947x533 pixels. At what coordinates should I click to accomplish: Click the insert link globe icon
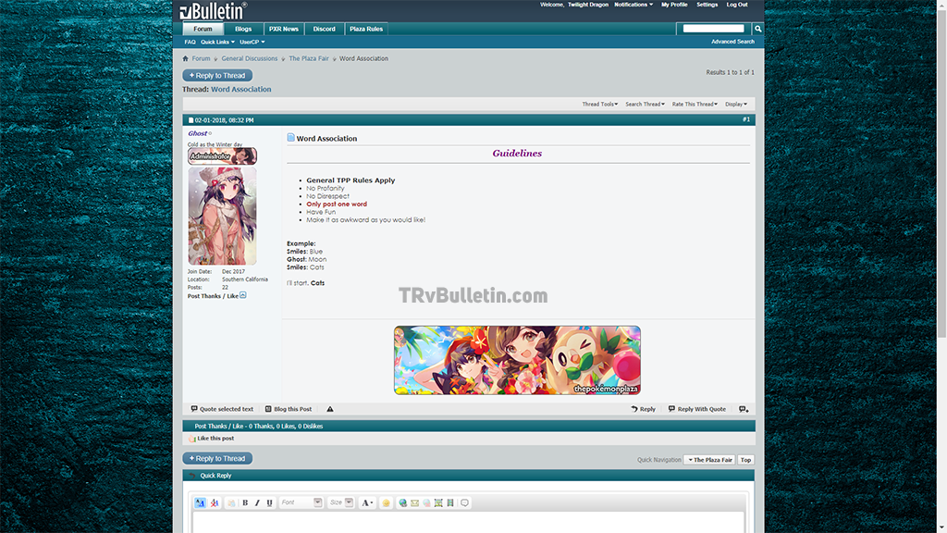pyautogui.click(x=402, y=502)
